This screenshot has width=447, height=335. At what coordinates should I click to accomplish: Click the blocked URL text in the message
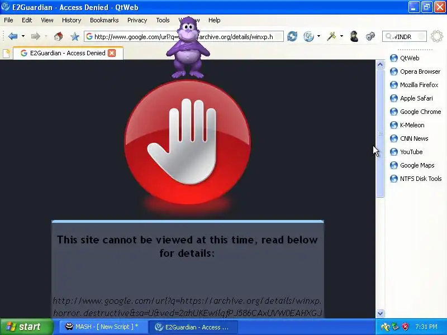(x=187, y=307)
